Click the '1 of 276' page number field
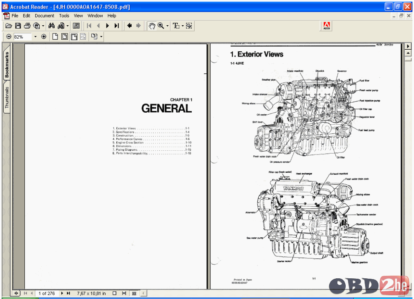Screen dimensions: 414x299 (x=46, y=293)
